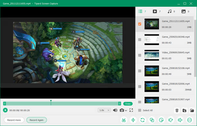Expand the snapshot options arrow
The image size is (197, 126).
click(126, 111)
